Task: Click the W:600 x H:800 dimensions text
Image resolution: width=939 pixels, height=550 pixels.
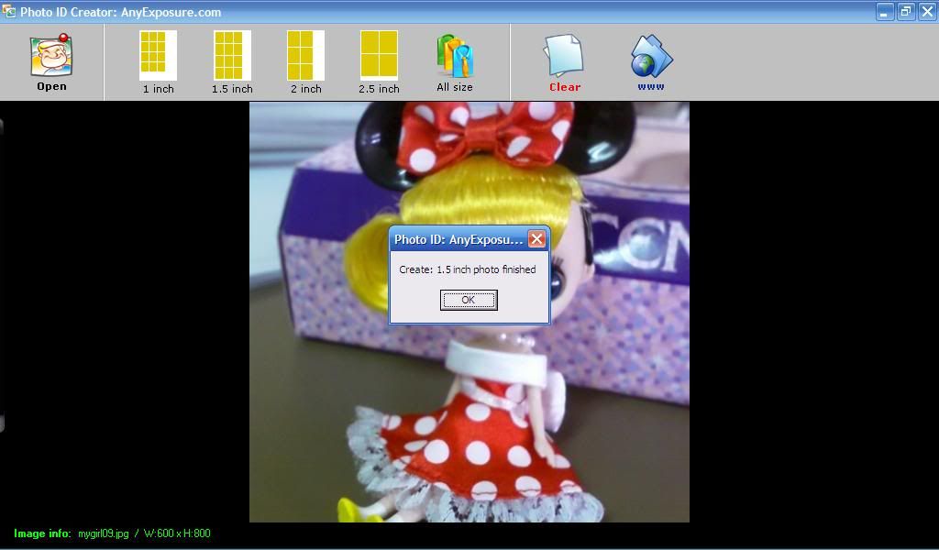Action: click(x=177, y=533)
